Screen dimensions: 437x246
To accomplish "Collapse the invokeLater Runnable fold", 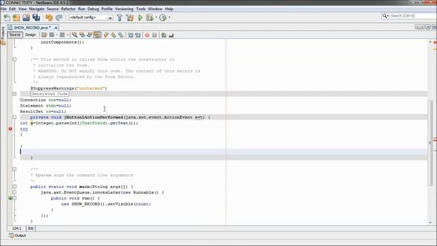I will tap(14, 193).
